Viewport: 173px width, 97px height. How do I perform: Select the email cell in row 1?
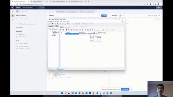(95, 33)
